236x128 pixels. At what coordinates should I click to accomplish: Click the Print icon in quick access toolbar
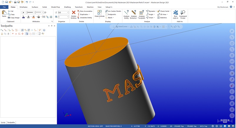[15, 2]
